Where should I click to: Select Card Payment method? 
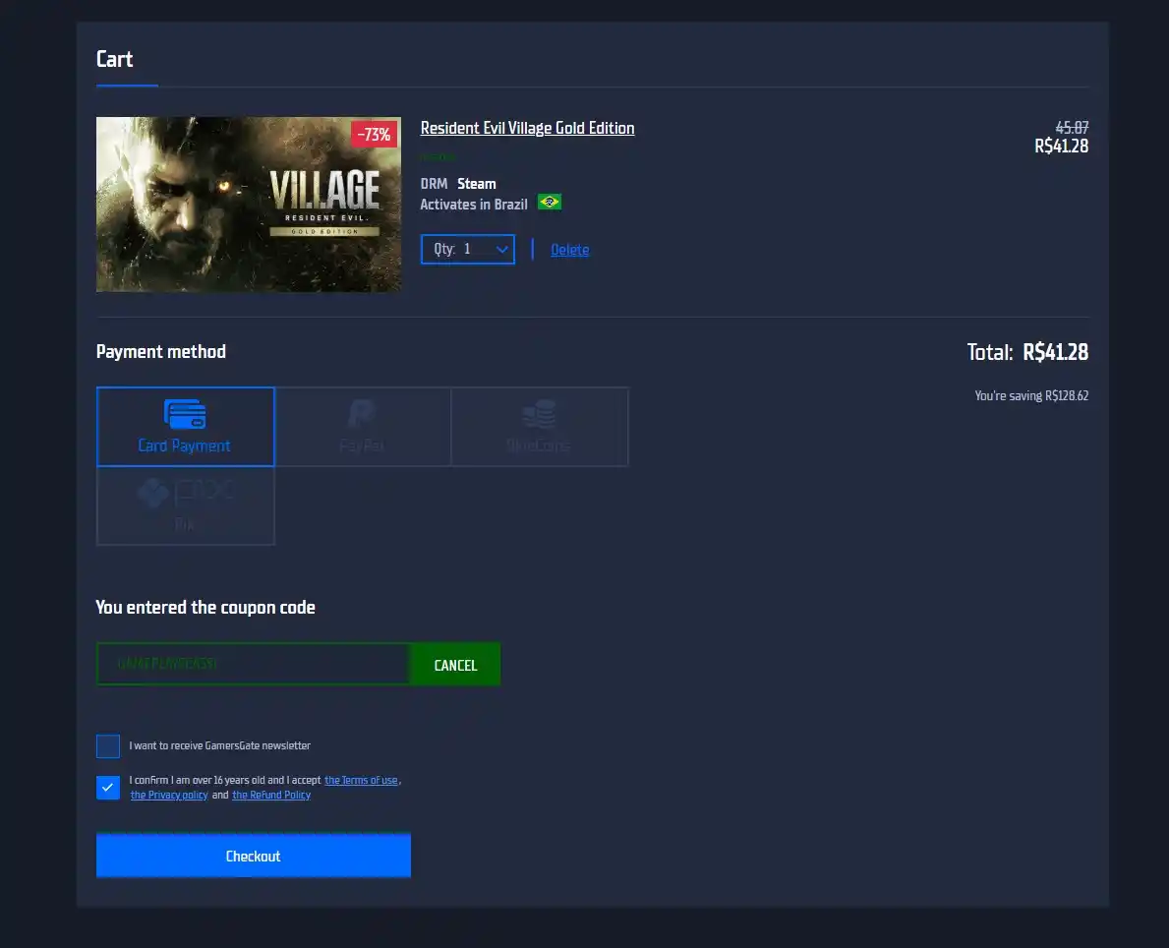point(186,427)
